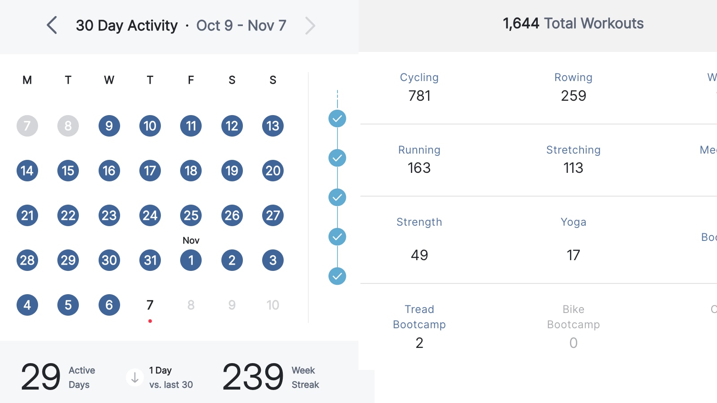717x403 pixels.
Task: Open the Strength workouts category
Action: pos(419,239)
